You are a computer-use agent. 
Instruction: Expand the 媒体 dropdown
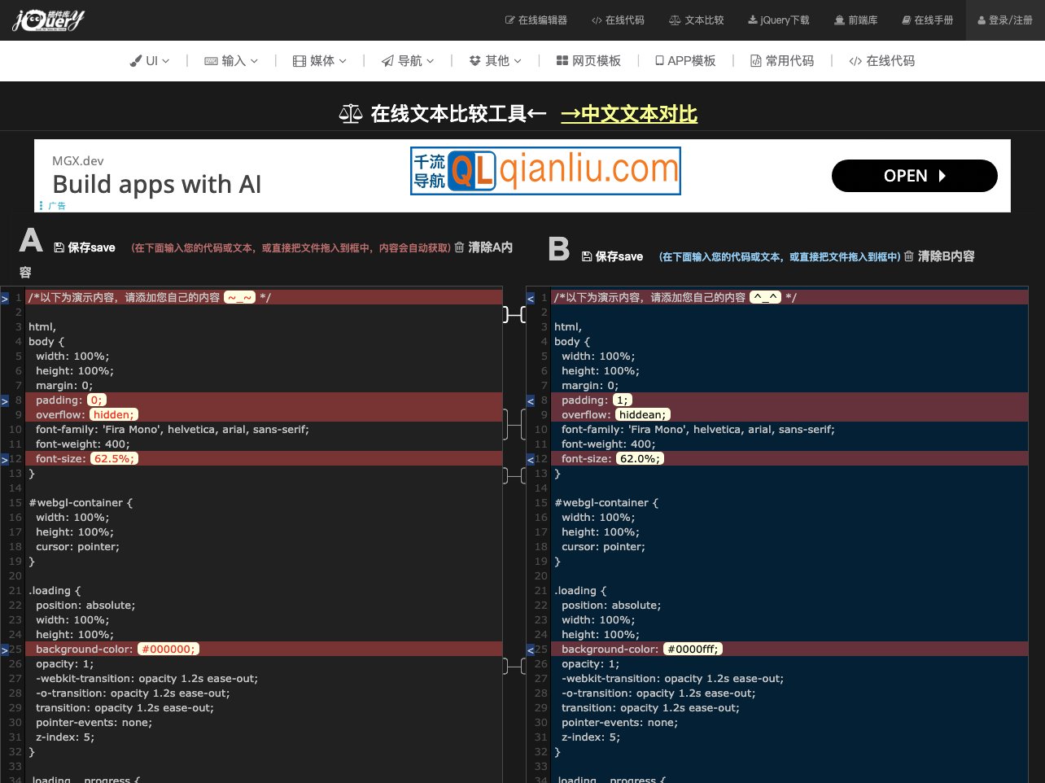(319, 60)
